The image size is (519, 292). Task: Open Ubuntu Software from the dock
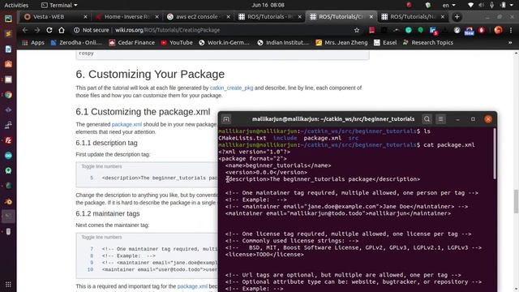8,64
